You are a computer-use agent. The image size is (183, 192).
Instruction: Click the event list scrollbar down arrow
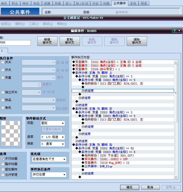pos(176,177)
